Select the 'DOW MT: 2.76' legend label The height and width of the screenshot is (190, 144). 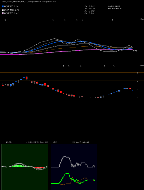pyautogui.click(x=12, y=10)
